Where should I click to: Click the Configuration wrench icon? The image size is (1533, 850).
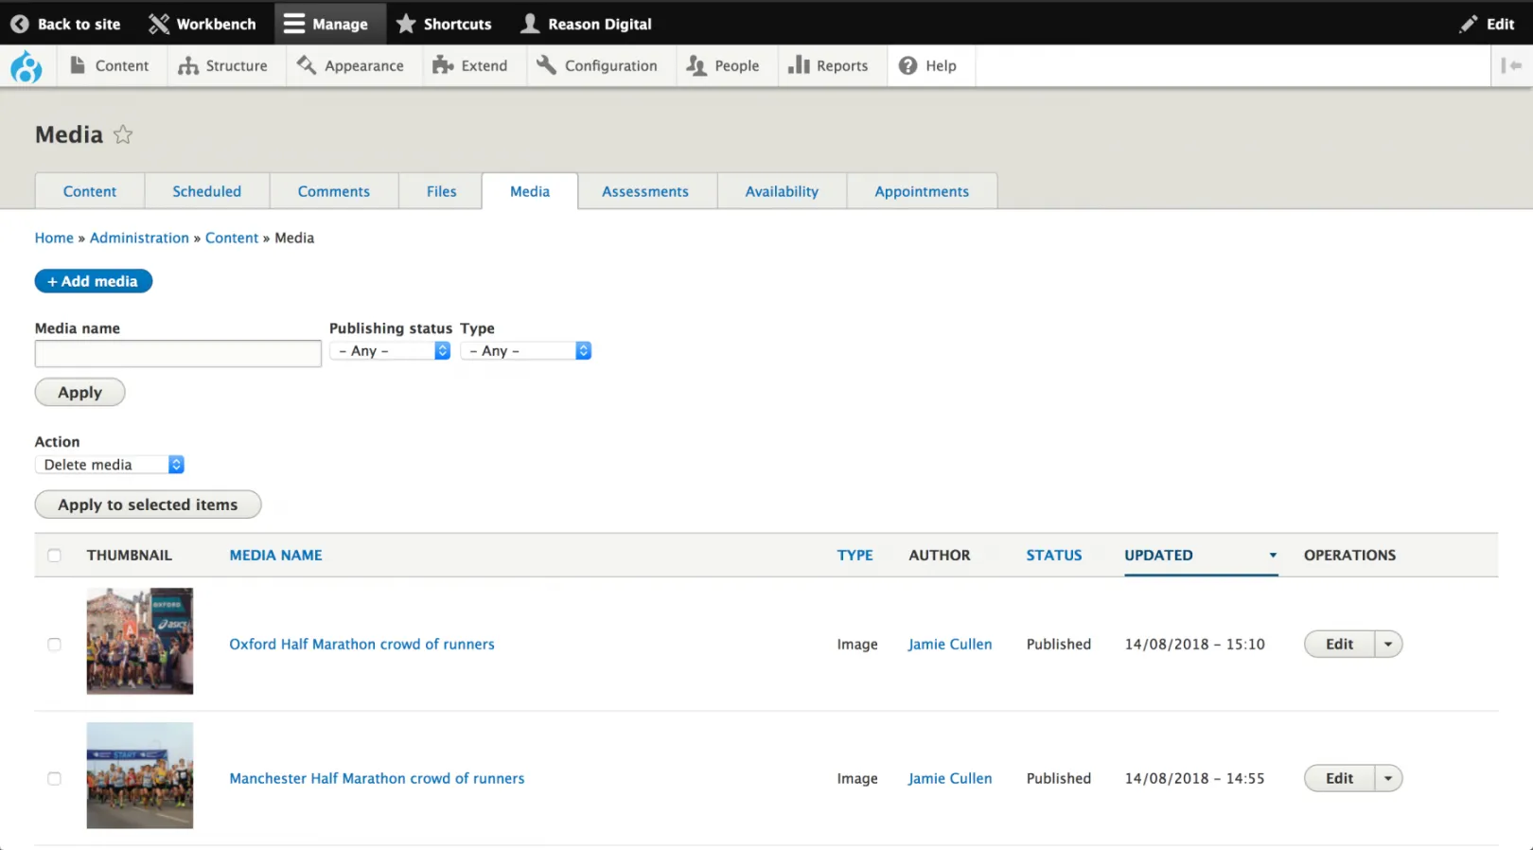[x=546, y=65]
